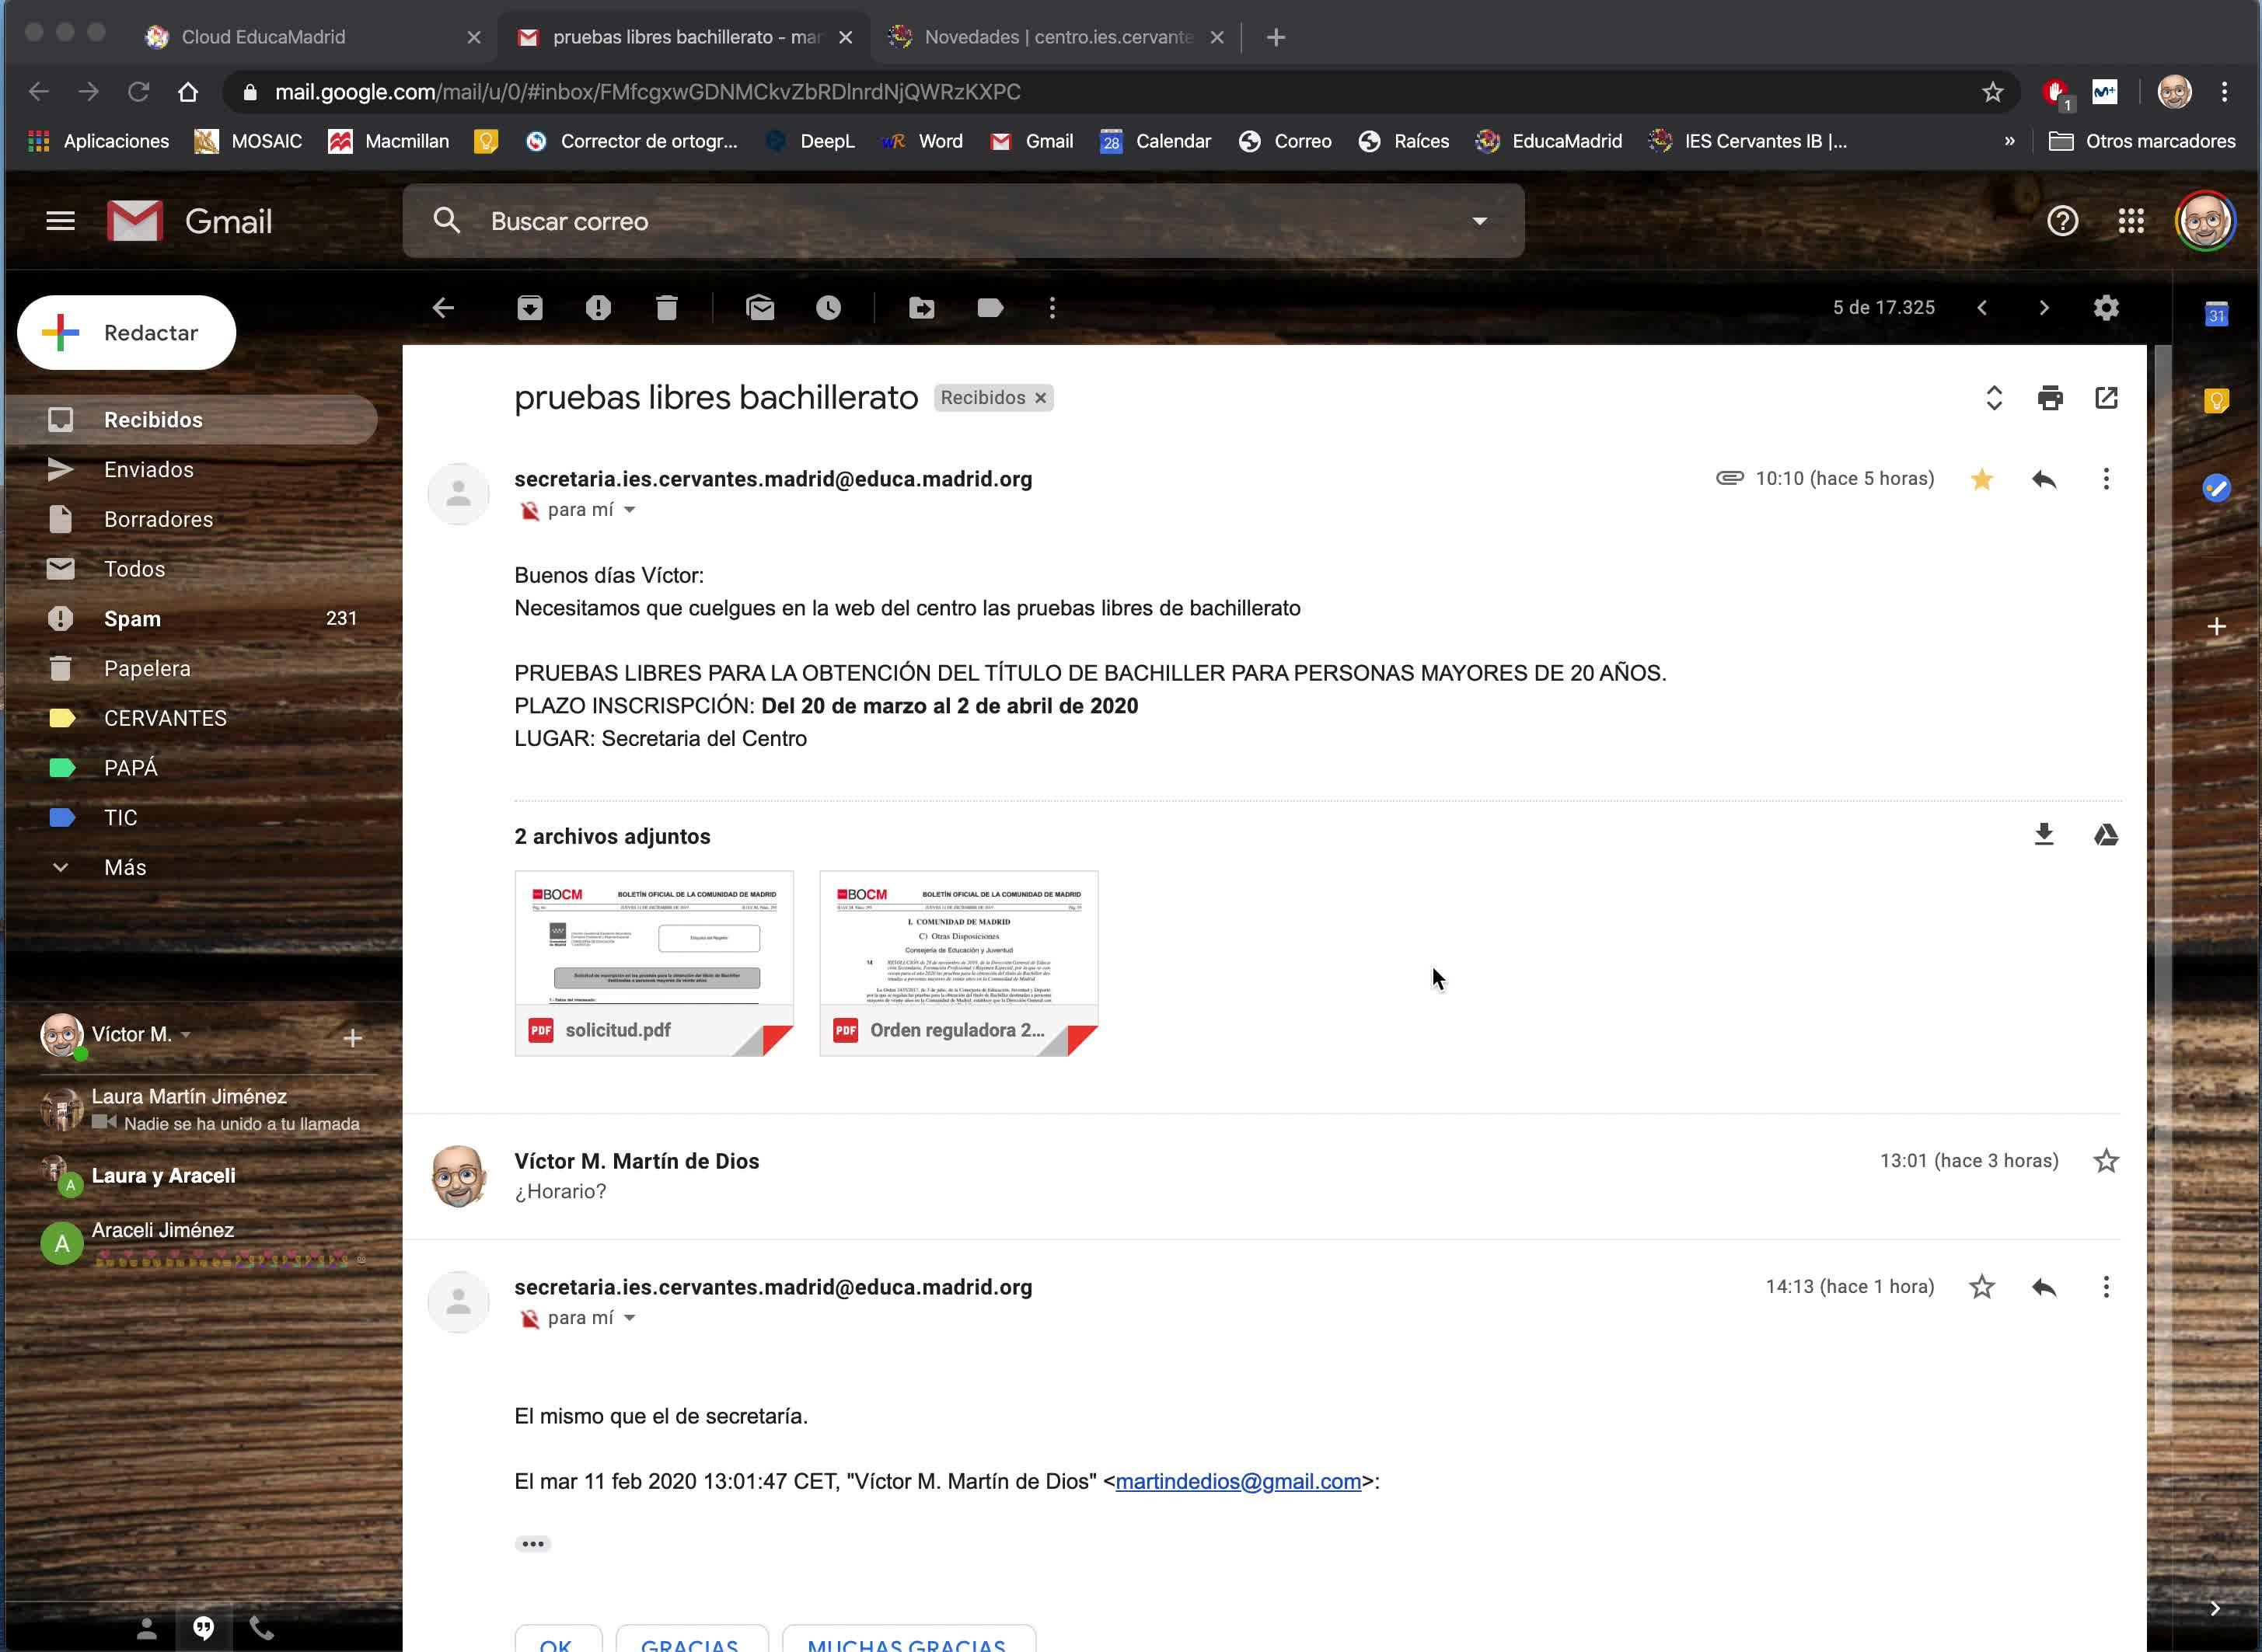
Task: Mark the email as spam
Action: [599, 308]
